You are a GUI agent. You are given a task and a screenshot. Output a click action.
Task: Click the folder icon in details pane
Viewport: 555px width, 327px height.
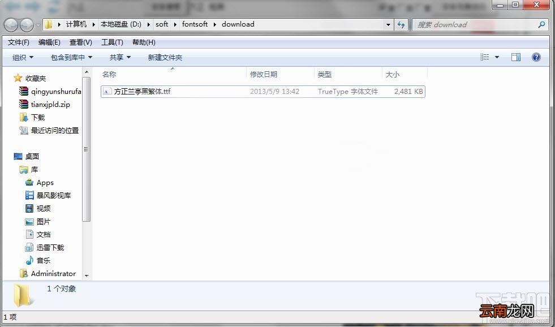click(23, 295)
